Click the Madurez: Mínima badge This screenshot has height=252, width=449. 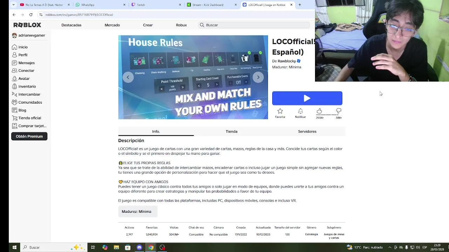click(x=138, y=211)
